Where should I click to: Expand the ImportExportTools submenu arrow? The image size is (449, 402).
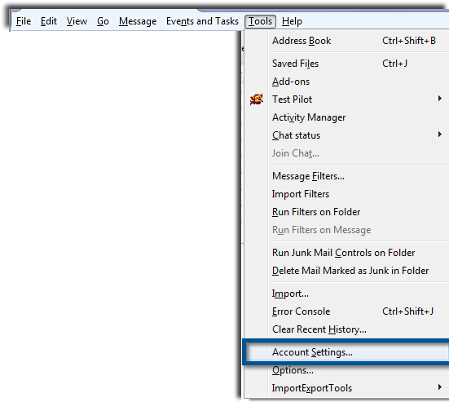coord(439,387)
